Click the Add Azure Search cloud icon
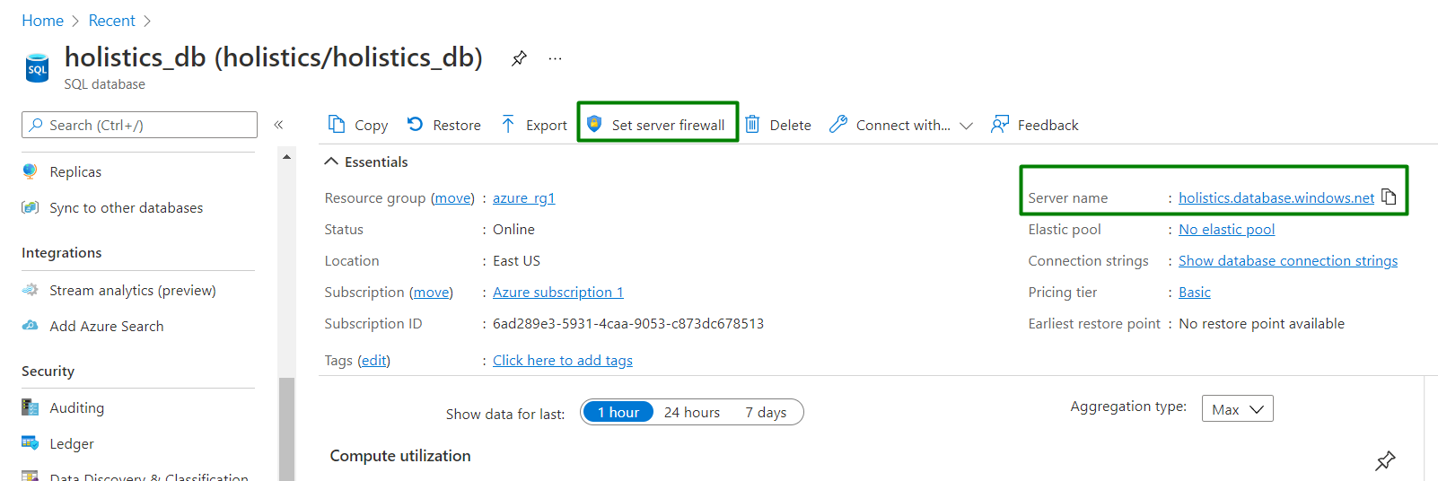1438x481 pixels. point(31,326)
